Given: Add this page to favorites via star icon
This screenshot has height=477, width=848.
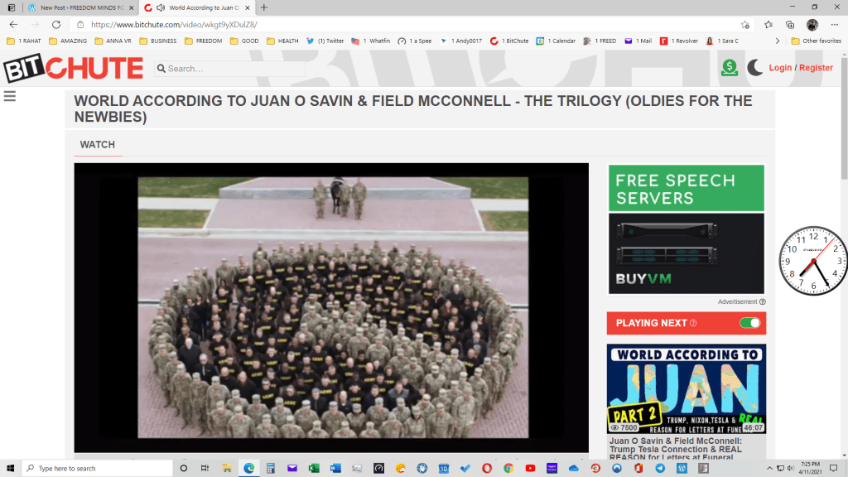Looking at the screenshot, I should 745,25.
